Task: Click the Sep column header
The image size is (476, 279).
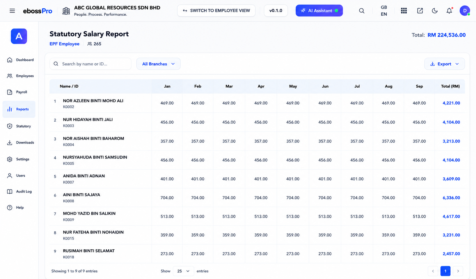Action: click(419, 86)
